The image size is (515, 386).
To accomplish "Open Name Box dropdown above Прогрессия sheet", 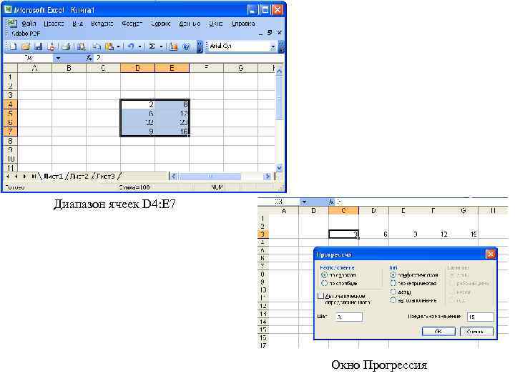I will (304, 202).
